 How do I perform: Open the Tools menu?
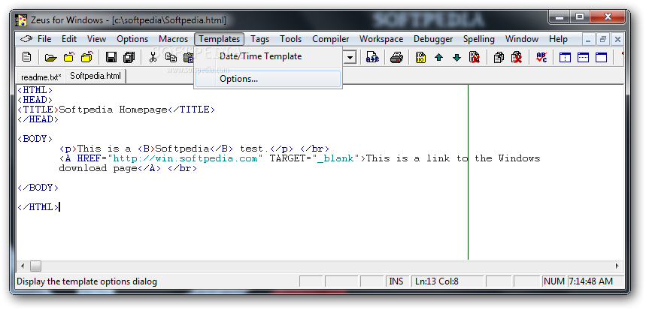click(x=290, y=39)
